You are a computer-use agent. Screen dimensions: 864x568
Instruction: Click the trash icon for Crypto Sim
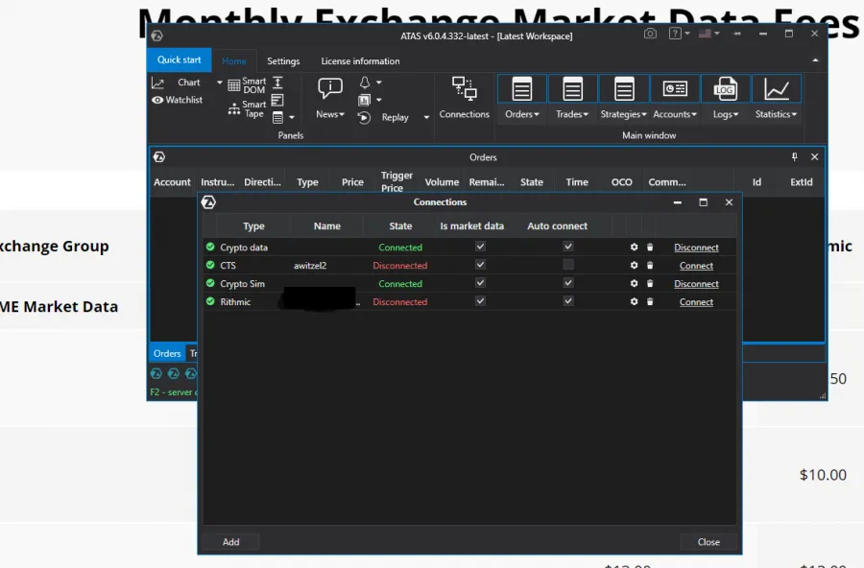[650, 284]
